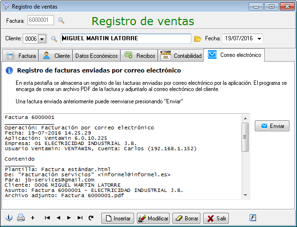Viewport: 297px width, 227px height.
Task: Click the 'Para: jb-services@gmail.com' line
Action: [49, 180]
